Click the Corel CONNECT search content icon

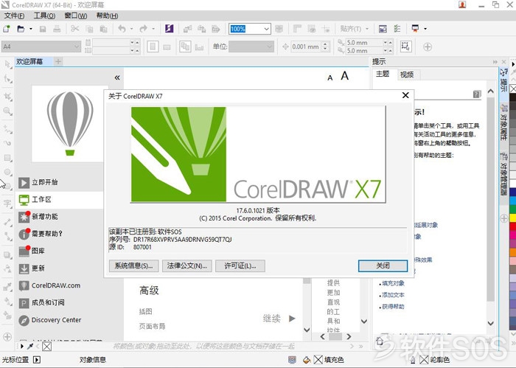pyautogui.click(x=169, y=29)
